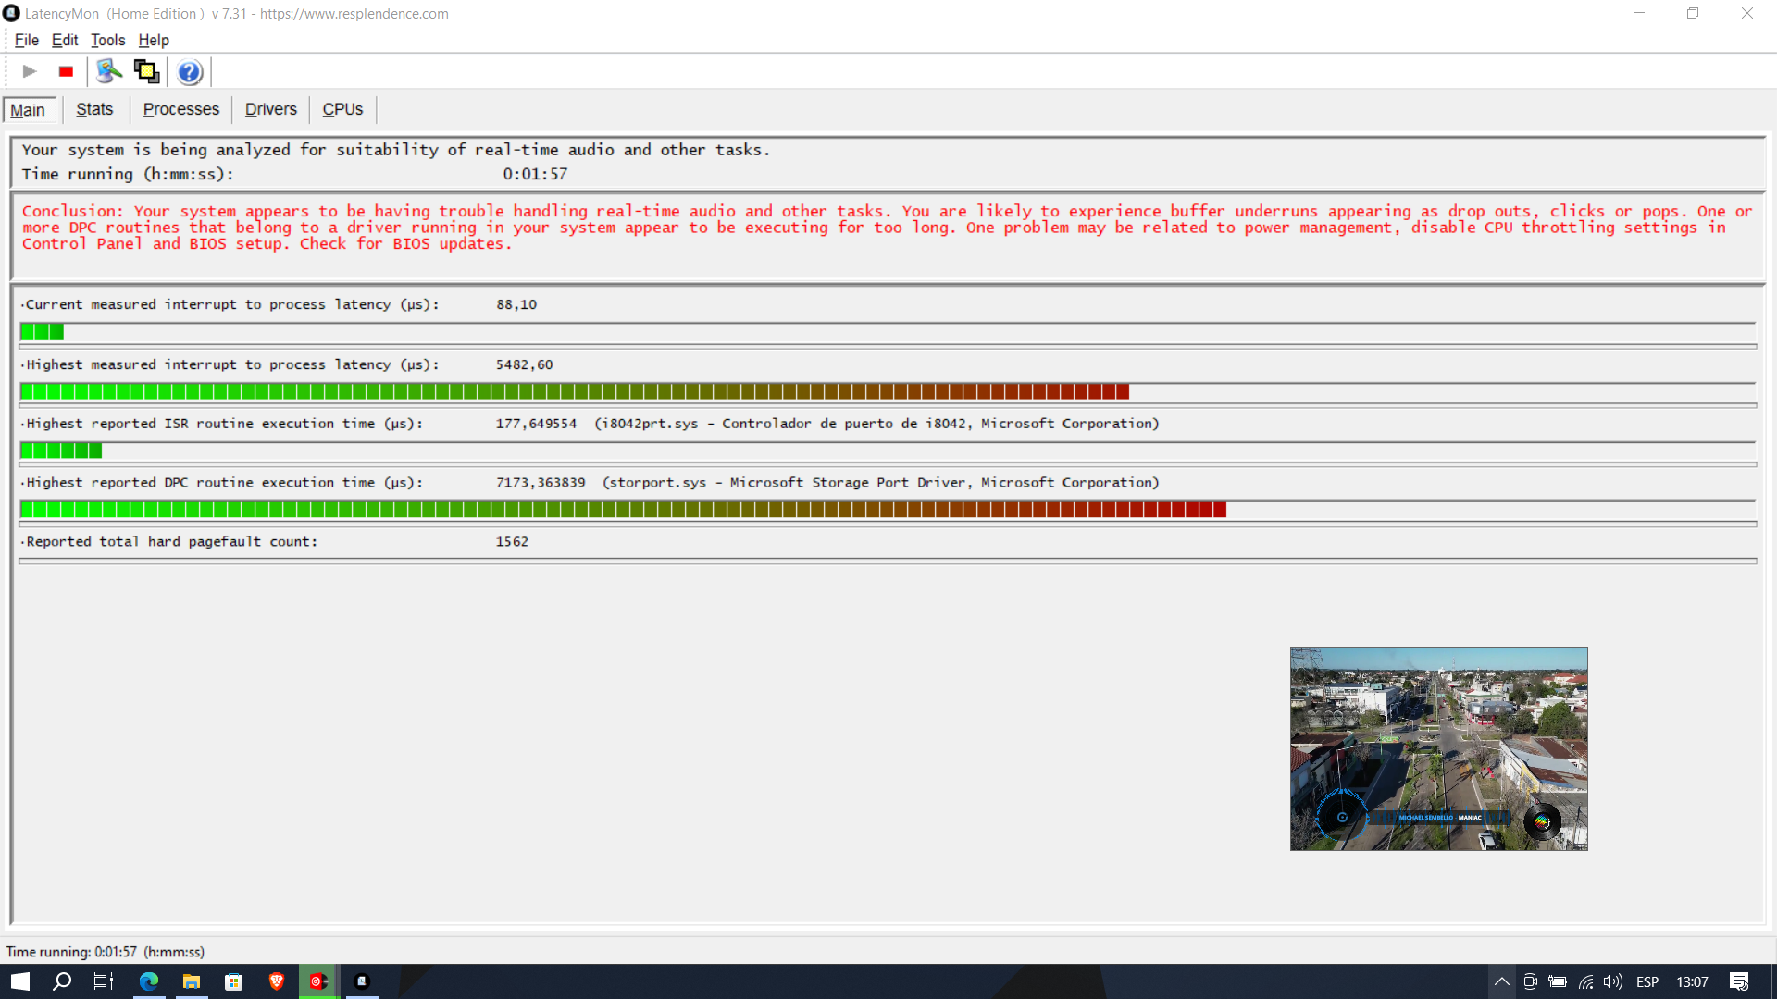
Task: Expand hidden system tray icons chevron
Action: [1501, 981]
